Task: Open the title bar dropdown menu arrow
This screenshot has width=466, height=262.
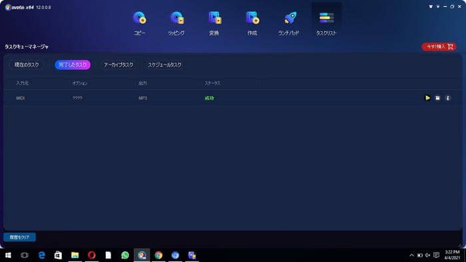Action: 438,7
